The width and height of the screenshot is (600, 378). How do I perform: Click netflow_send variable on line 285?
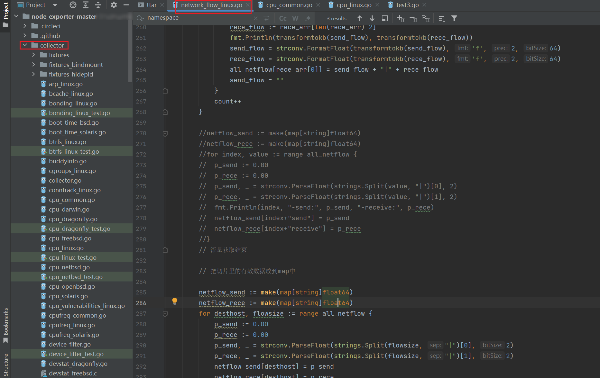coord(222,292)
